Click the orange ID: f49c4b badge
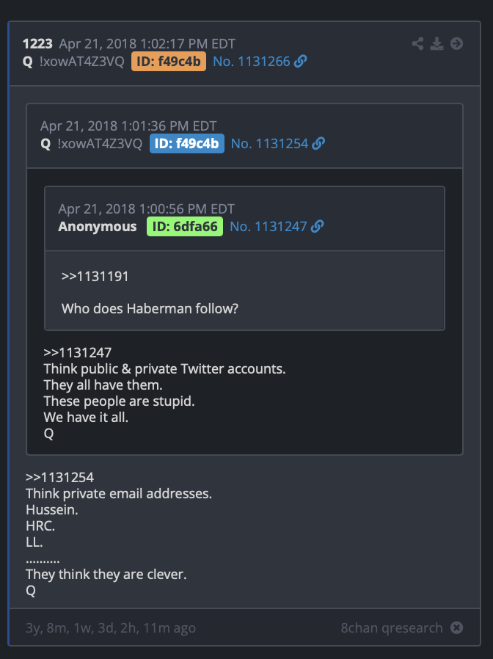Screen dimensions: 493x659 pyautogui.click(x=169, y=62)
